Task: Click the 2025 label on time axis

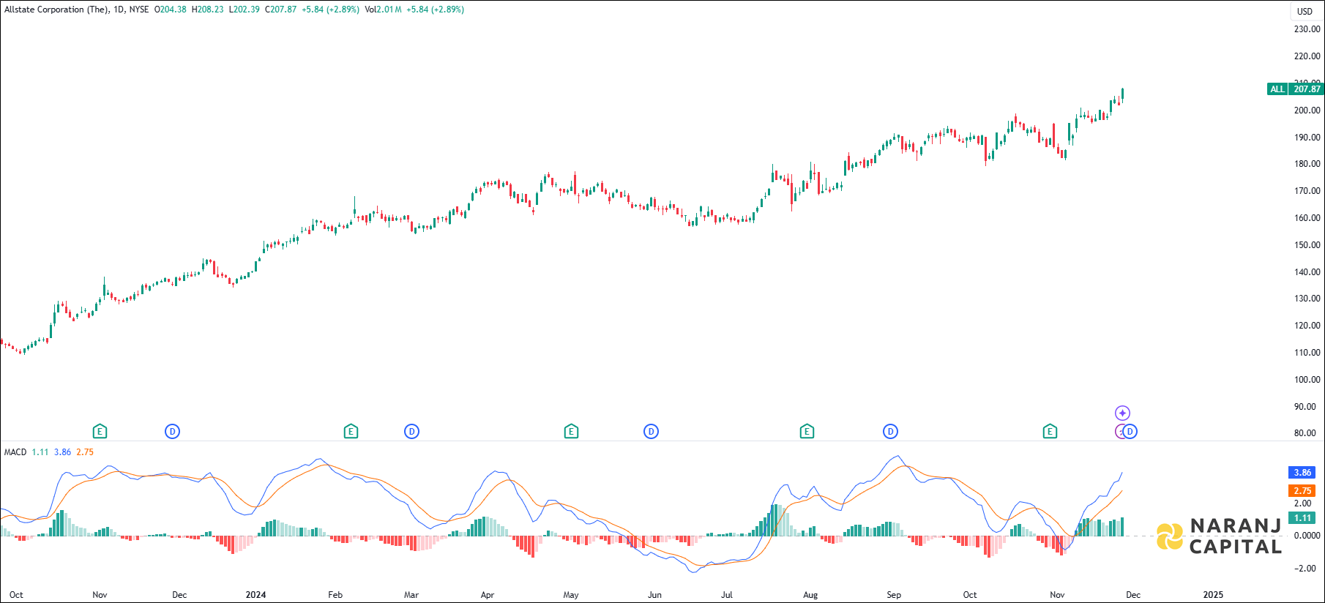Action: click(x=1213, y=595)
